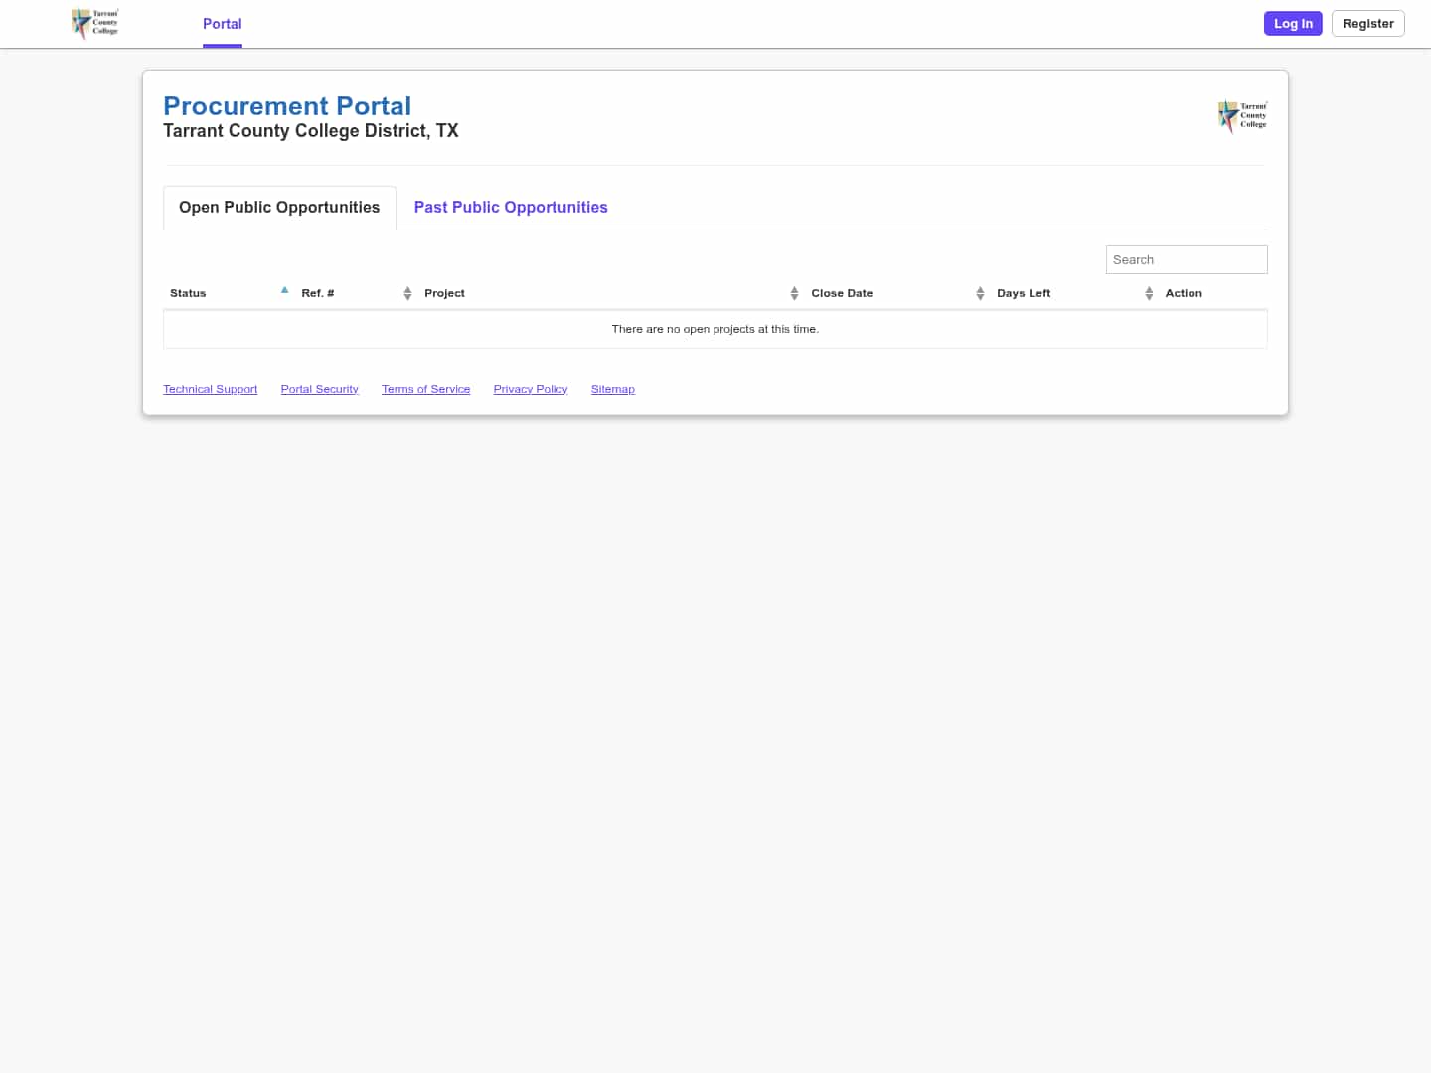
Task: Click the Procurement Portal heading
Action: 287,106
